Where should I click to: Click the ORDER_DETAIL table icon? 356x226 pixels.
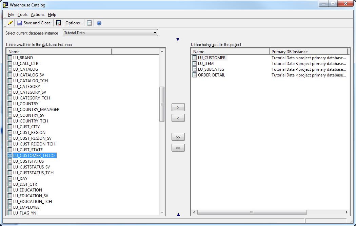195,75
